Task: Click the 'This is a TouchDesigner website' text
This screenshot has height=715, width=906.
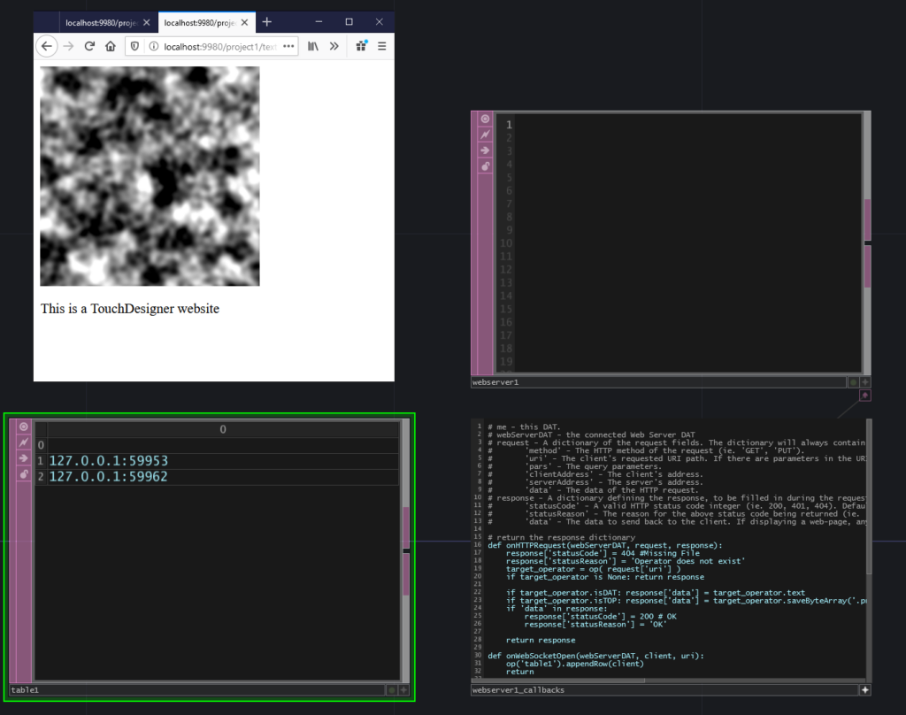Action: tap(130, 309)
